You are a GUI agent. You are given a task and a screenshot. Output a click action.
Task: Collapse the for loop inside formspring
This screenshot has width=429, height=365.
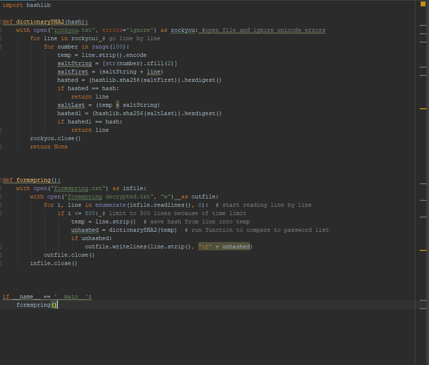(1, 205)
